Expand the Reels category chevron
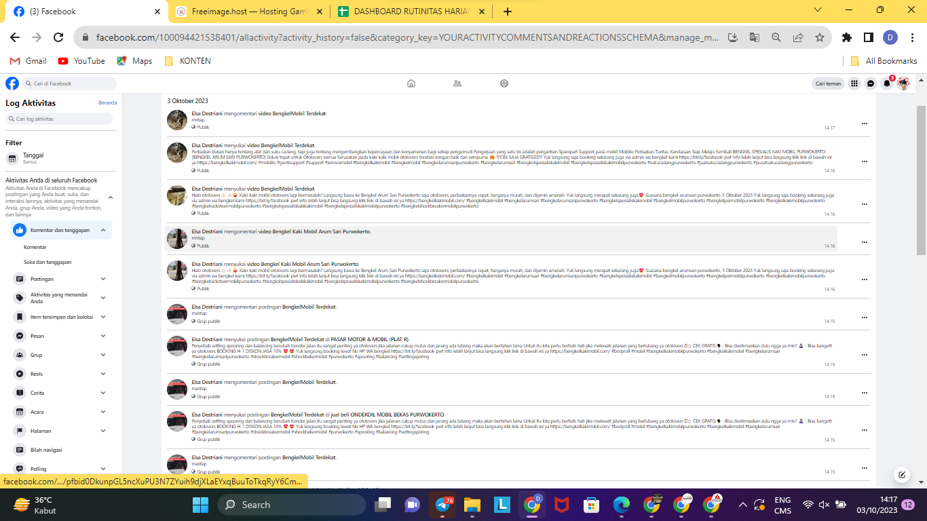The image size is (927, 521). [x=103, y=374]
